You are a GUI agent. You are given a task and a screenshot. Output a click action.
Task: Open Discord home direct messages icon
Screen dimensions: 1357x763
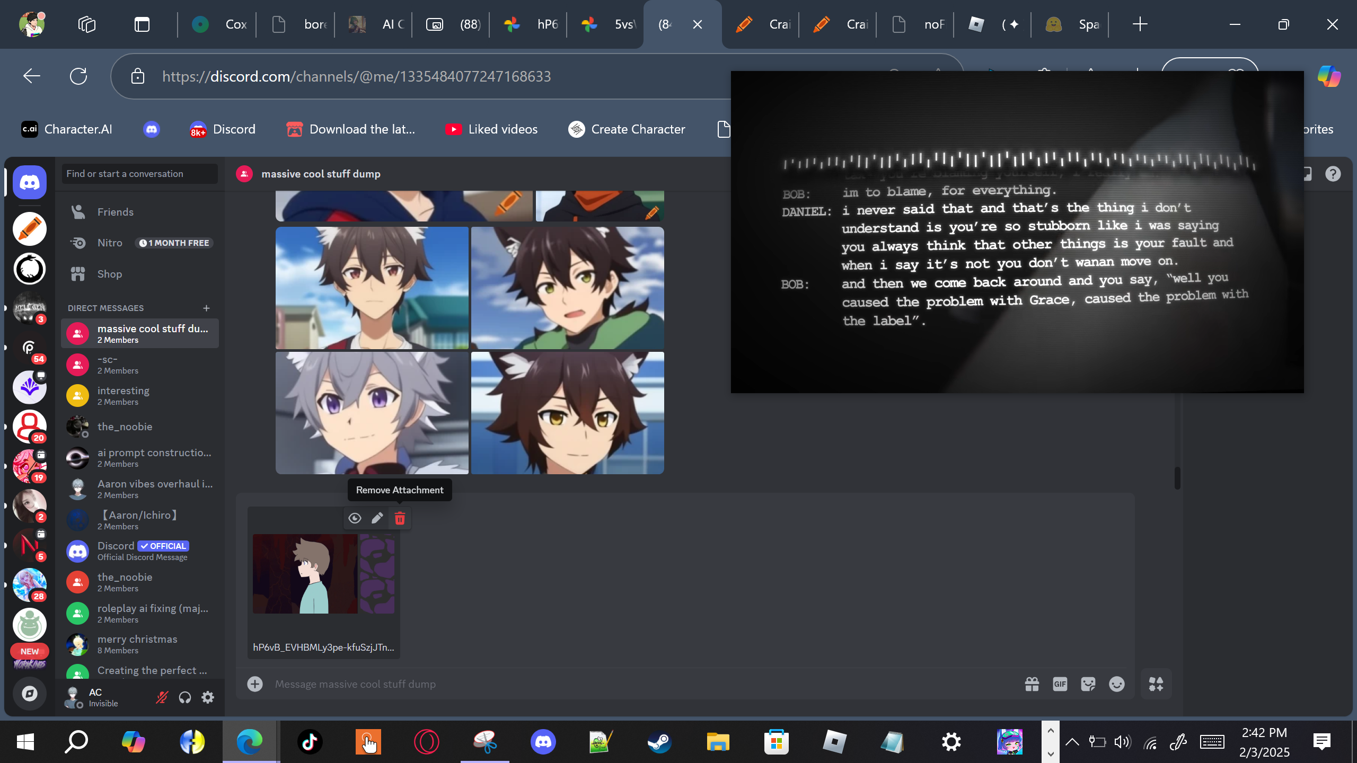click(x=30, y=182)
